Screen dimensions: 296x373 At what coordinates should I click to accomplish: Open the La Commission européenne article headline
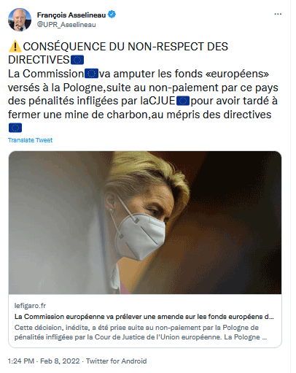click(x=144, y=317)
